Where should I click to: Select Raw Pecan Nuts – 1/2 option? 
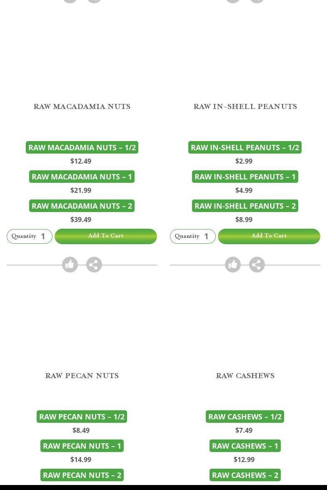tap(82, 417)
